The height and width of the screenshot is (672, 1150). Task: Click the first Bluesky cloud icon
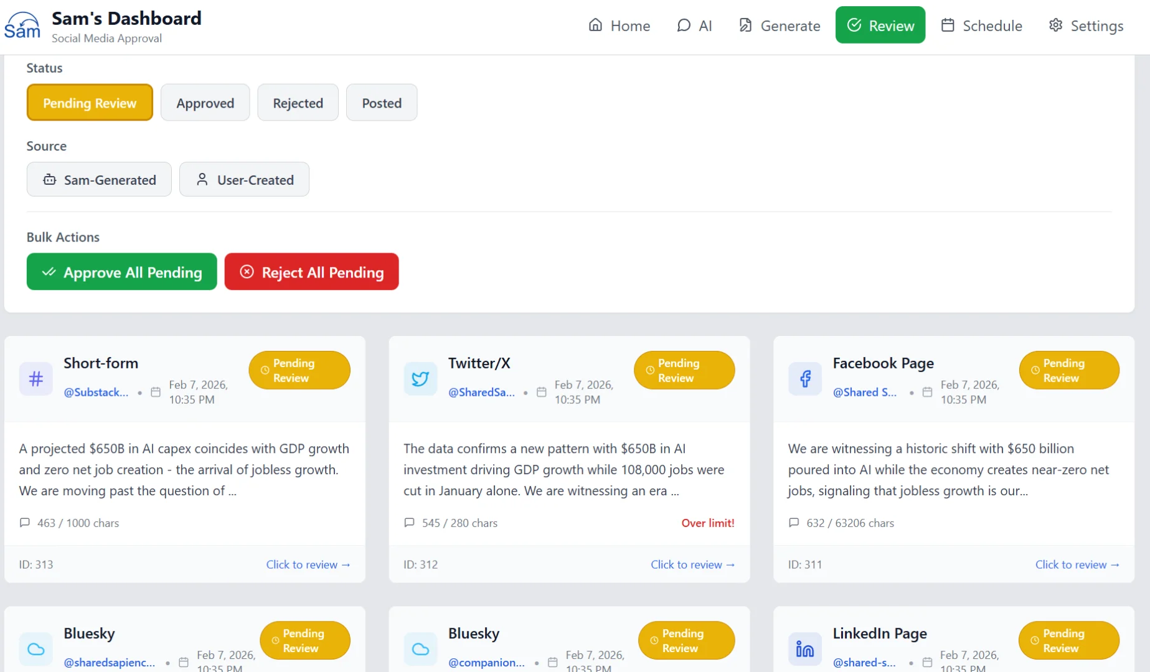[36, 649]
